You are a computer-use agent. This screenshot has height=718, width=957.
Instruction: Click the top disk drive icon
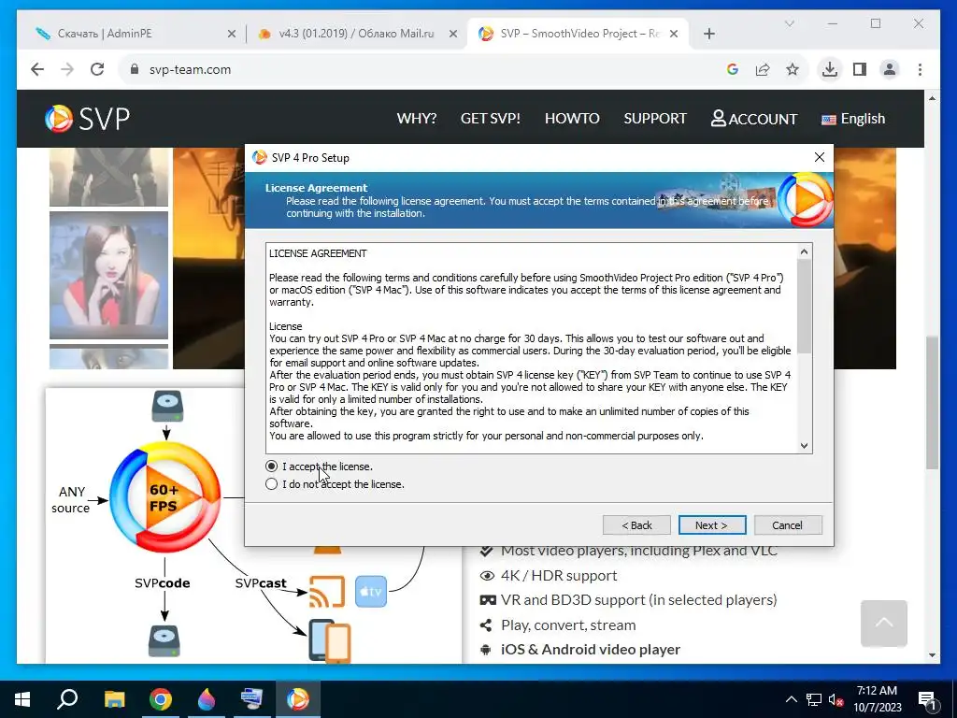pos(167,407)
